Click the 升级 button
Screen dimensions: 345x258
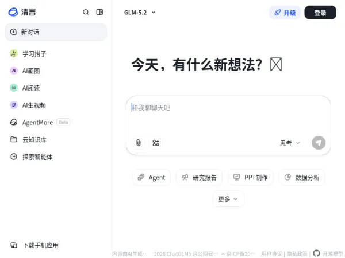[x=285, y=13]
